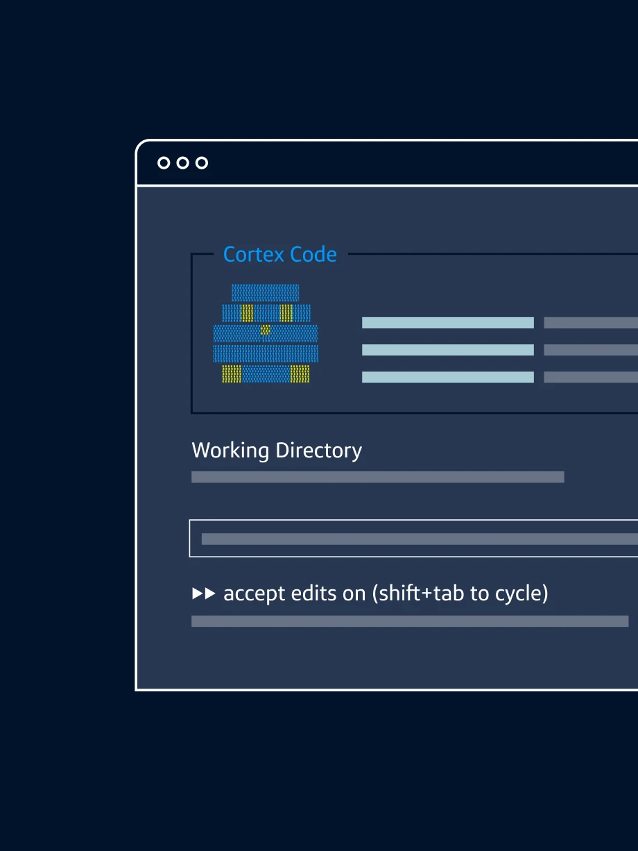Click the middle circle in the window title bar
Screen dimensions: 638x851
pos(182,162)
